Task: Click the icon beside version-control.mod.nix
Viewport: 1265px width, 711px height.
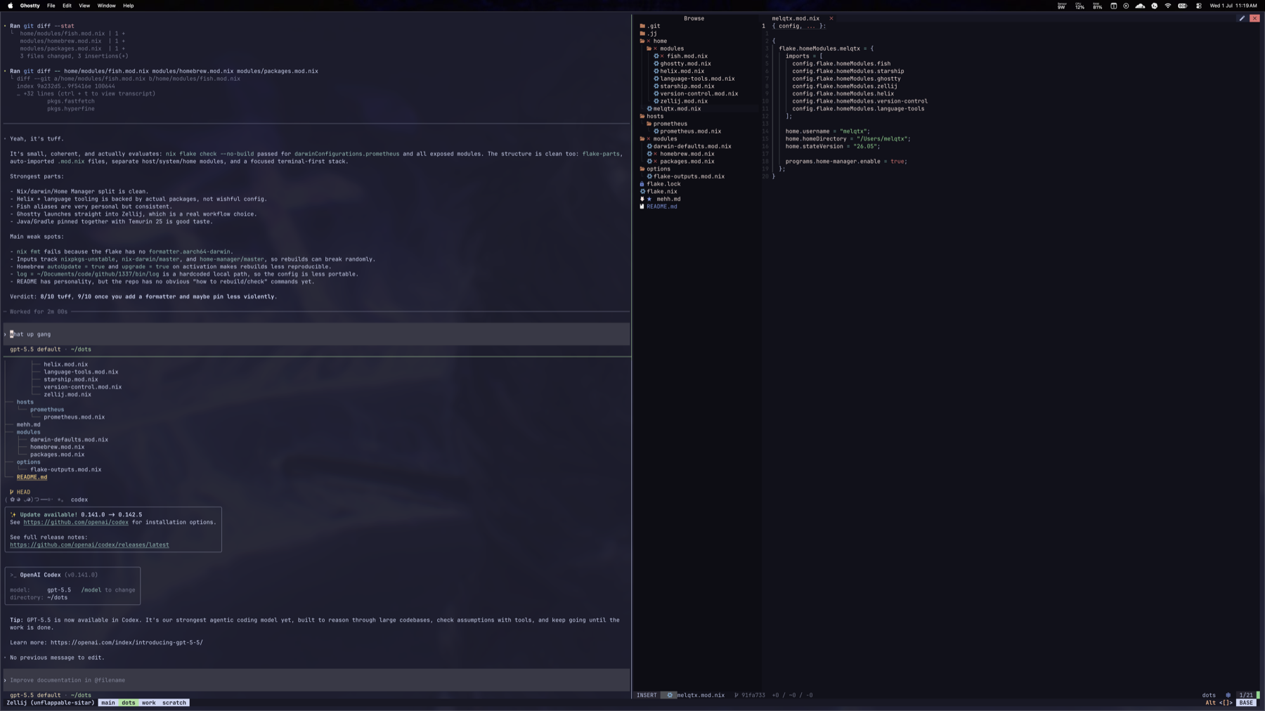Action: 656,93
